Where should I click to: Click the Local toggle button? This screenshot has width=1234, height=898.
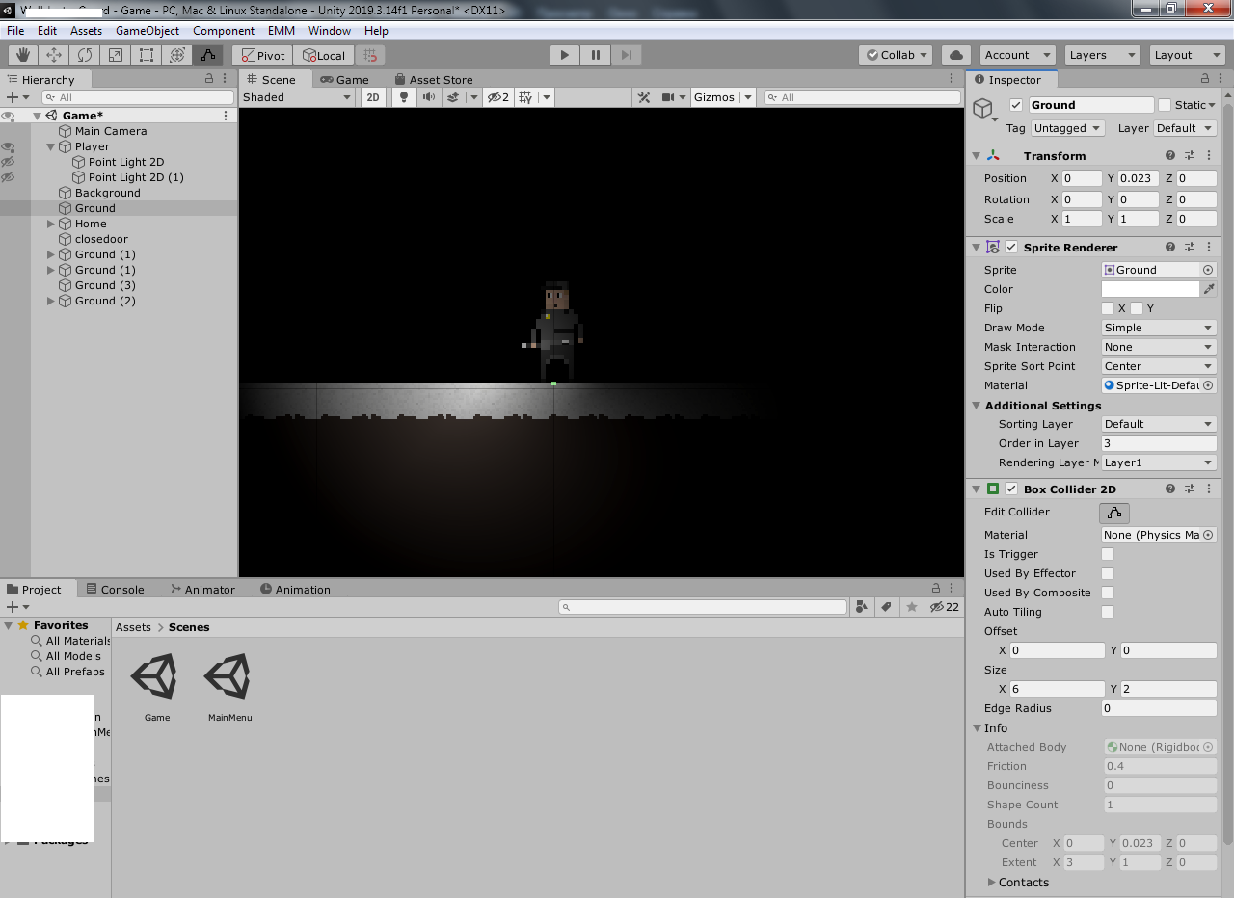324,55
